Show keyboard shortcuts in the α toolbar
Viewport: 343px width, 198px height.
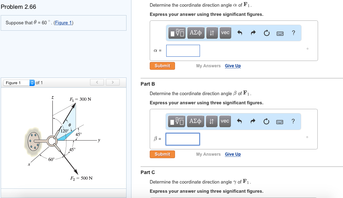pos(280,33)
